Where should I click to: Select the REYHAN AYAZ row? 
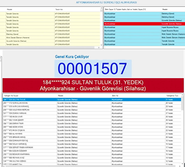tap(92, 158)
